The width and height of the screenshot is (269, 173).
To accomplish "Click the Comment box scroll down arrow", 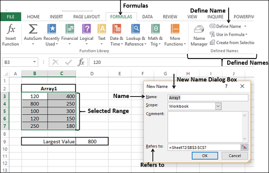I will pyautogui.click(x=245, y=139).
